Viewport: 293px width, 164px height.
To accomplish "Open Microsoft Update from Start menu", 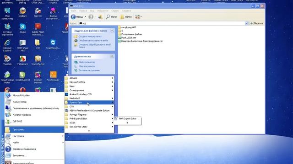I will pos(34,95).
